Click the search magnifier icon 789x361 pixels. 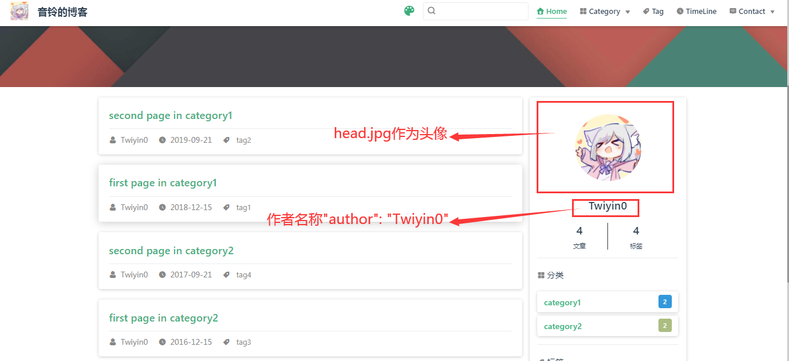point(432,11)
